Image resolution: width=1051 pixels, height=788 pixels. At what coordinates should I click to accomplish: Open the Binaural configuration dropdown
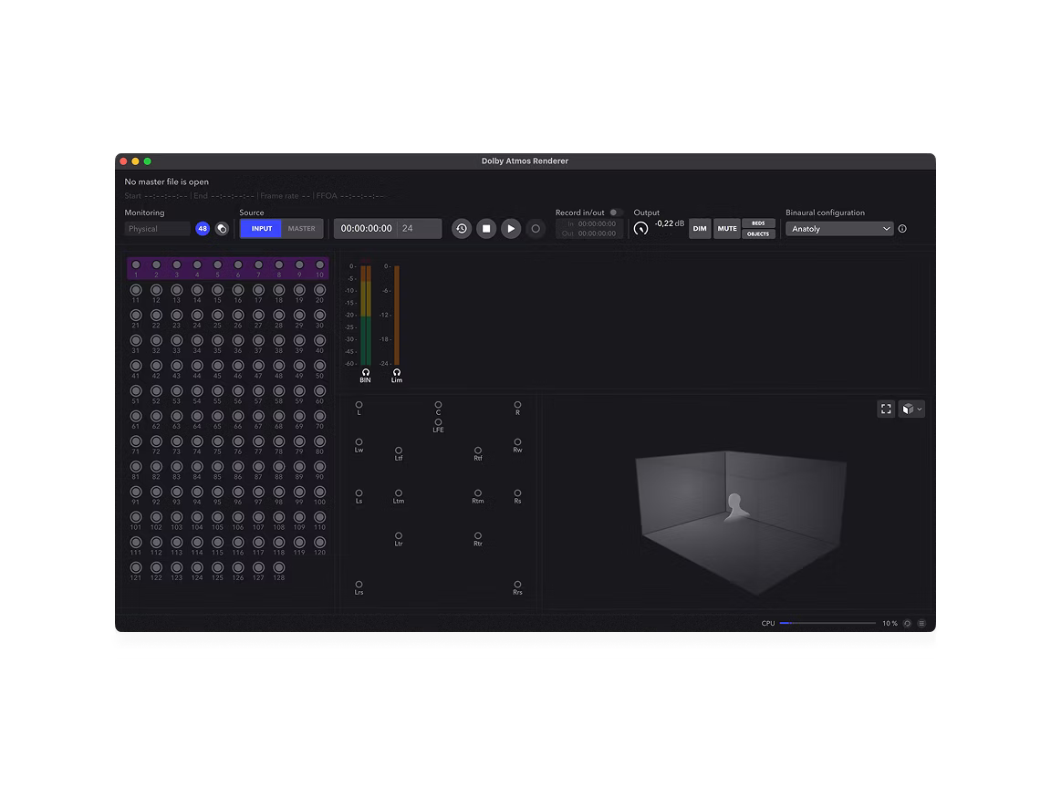838,228
